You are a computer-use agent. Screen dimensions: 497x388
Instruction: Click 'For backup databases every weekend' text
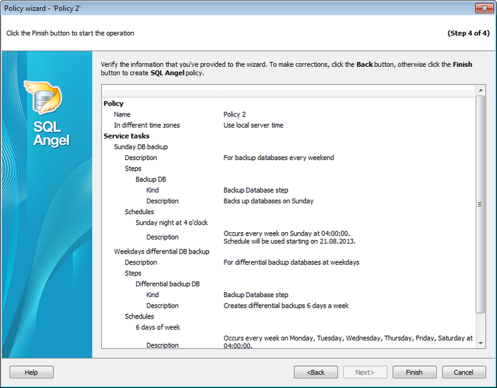(x=279, y=158)
